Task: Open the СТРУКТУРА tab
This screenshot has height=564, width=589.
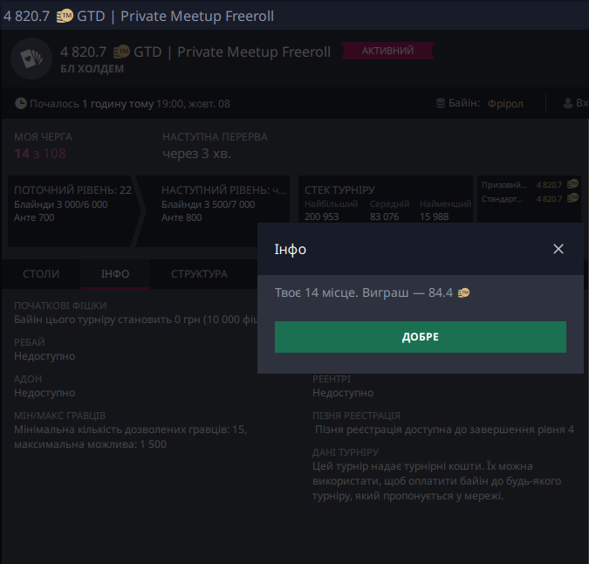Action: (x=199, y=274)
